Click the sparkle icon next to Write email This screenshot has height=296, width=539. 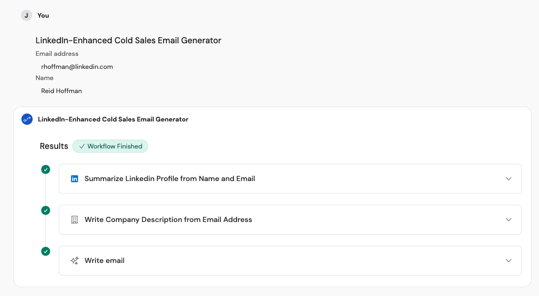[74, 261]
